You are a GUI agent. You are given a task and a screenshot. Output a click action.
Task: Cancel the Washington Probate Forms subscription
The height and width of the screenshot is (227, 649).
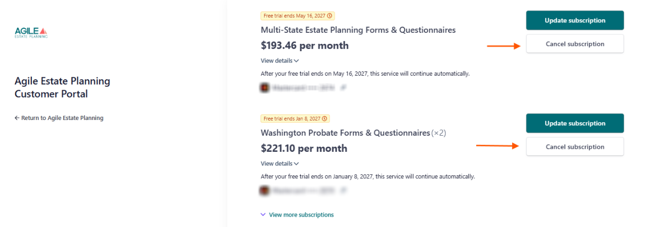(575, 147)
